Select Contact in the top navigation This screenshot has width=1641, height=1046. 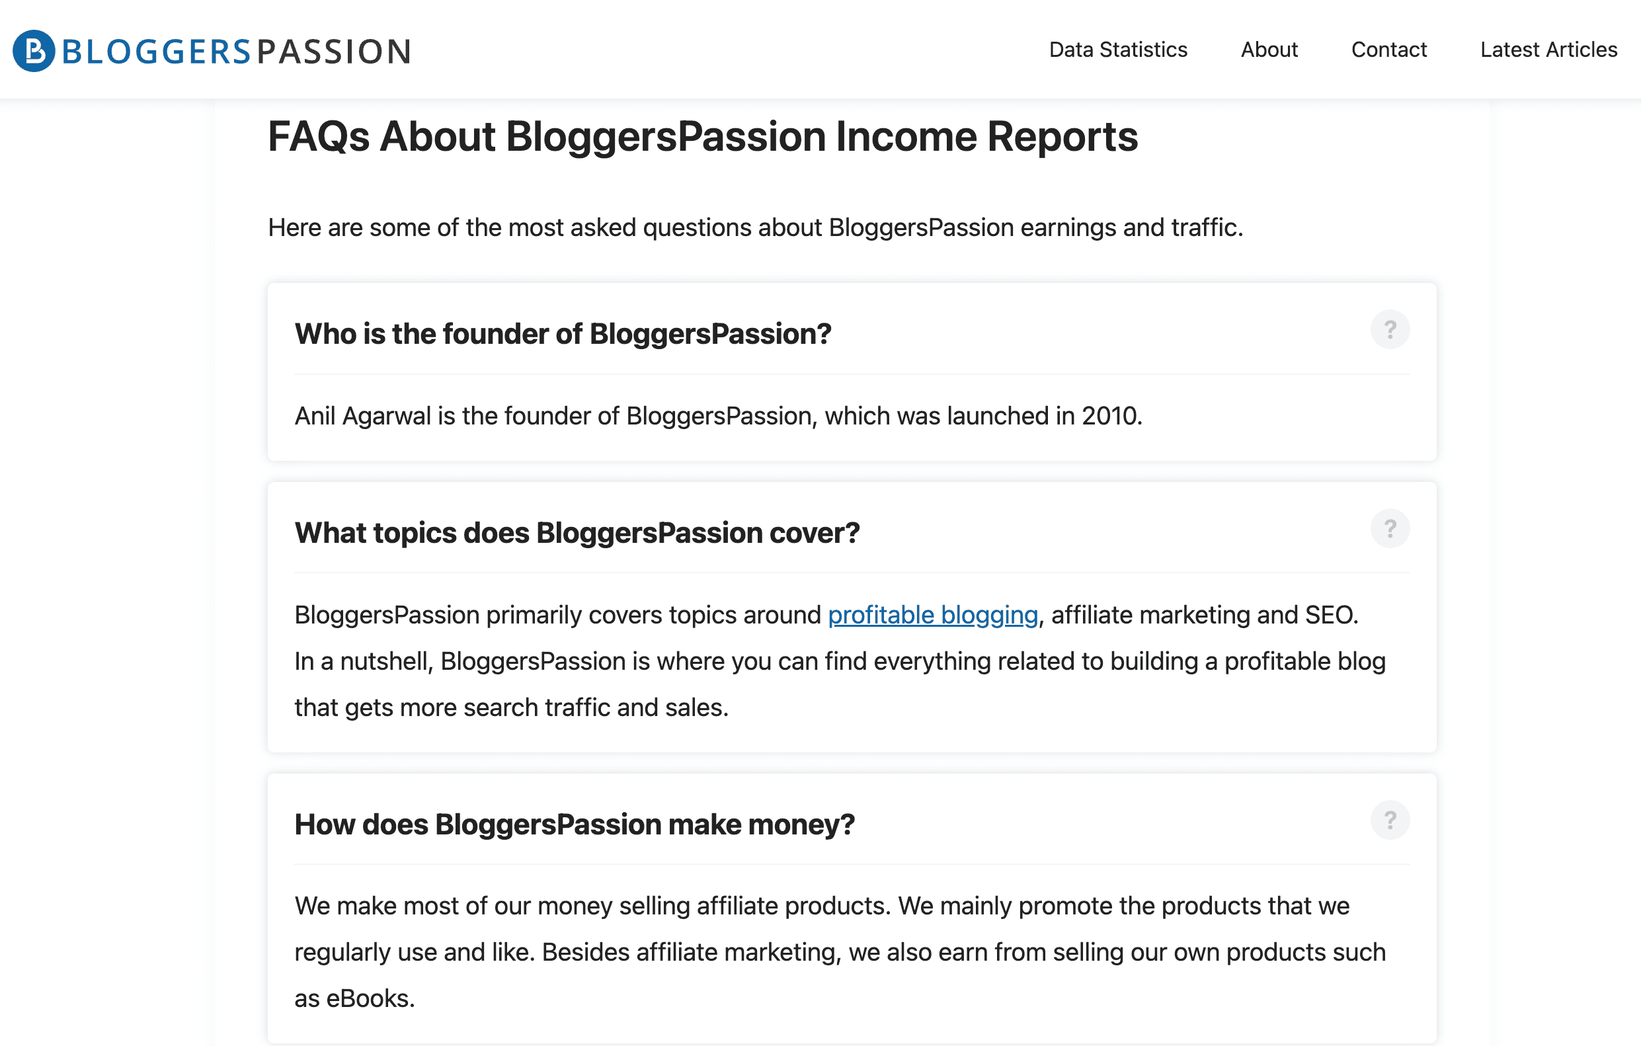pyautogui.click(x=1389, y=50)
